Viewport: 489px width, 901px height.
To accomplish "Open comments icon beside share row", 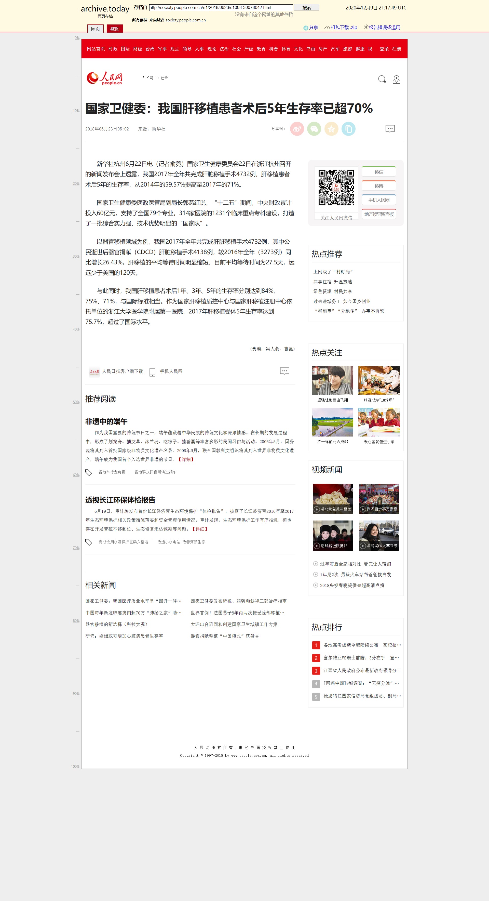I will (x=390, y=129).
